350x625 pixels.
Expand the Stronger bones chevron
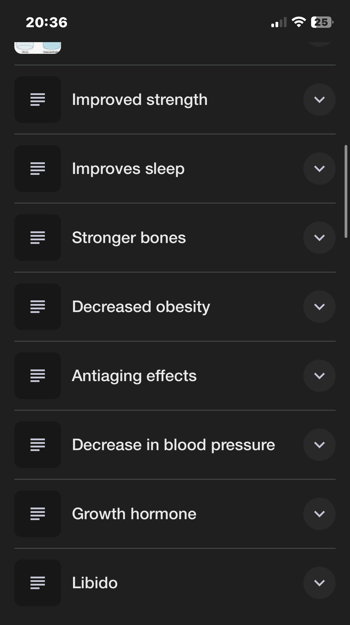coord(319,238)
